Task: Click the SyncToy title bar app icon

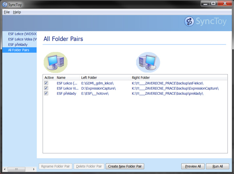Action: 5,4
